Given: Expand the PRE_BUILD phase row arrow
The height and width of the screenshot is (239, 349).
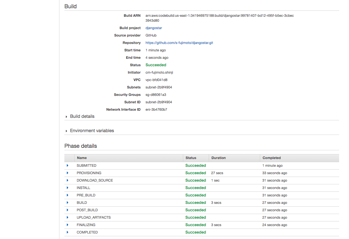Looking at the screenshot, I should coord(68,195).
